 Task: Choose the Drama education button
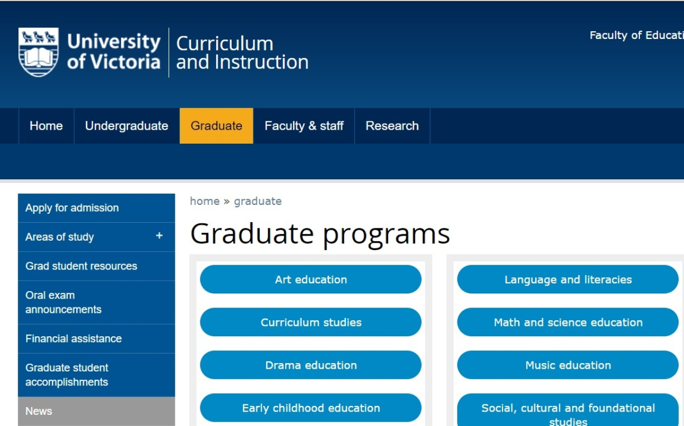(x=311, y=365)
